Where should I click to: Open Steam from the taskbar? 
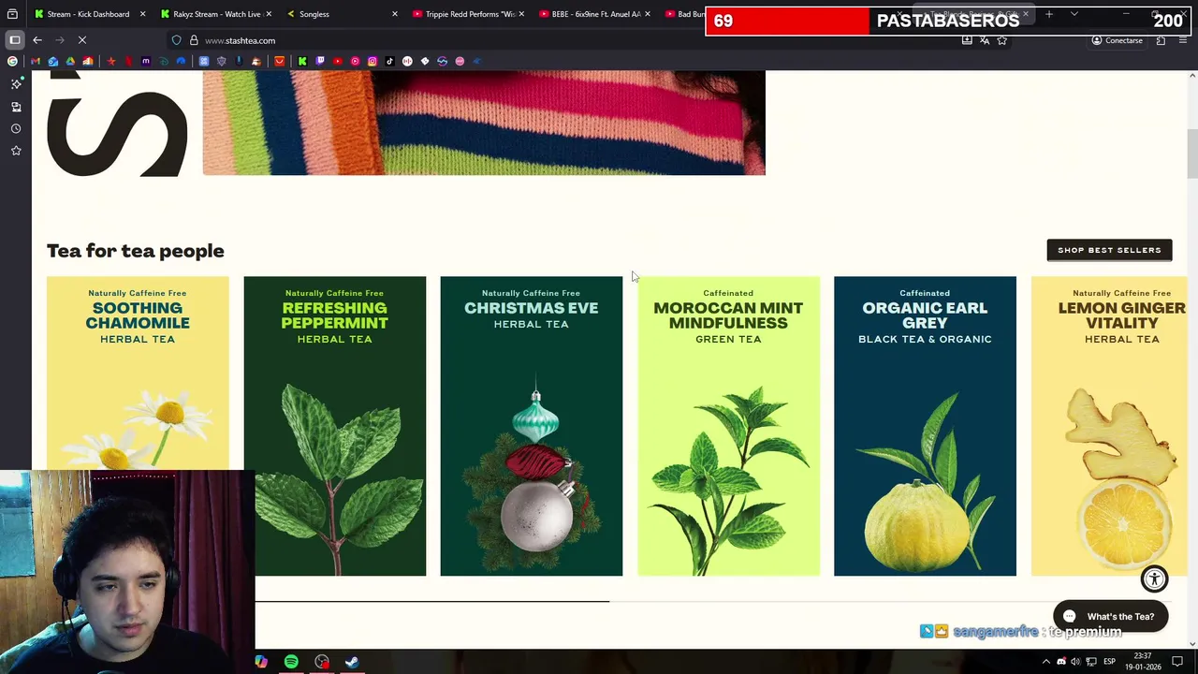[352, 662]
